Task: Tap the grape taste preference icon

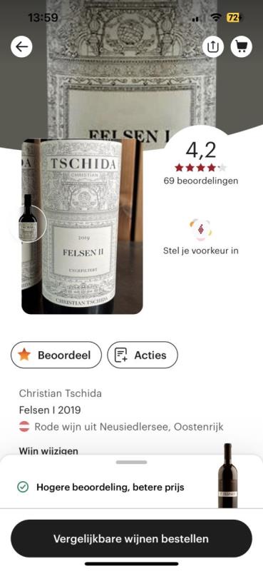Action: (x=200, y=229)
